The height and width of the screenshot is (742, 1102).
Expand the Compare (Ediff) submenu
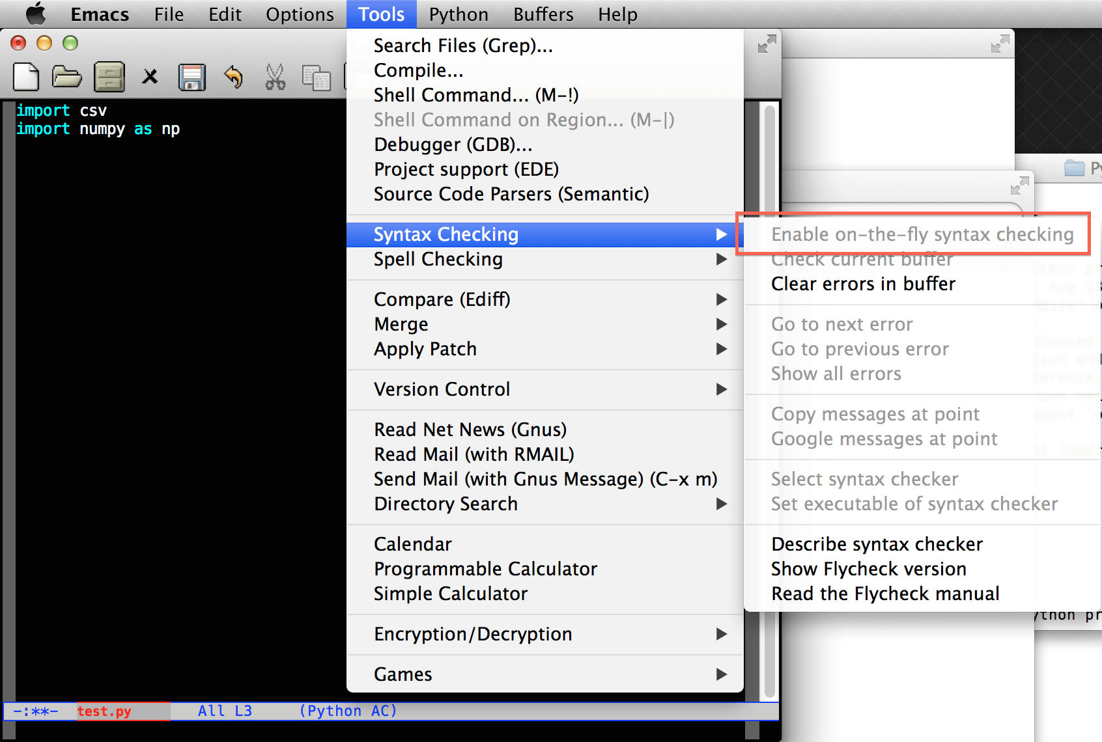(x=545, y=299)
